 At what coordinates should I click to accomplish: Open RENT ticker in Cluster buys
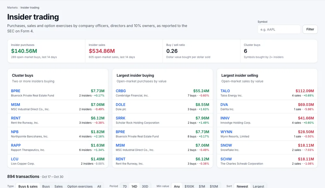pos(16,118)
